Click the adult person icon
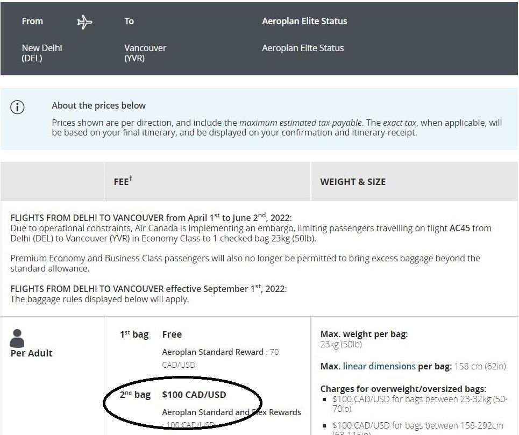This screenshot has height=435, width=519. (17, 338)
